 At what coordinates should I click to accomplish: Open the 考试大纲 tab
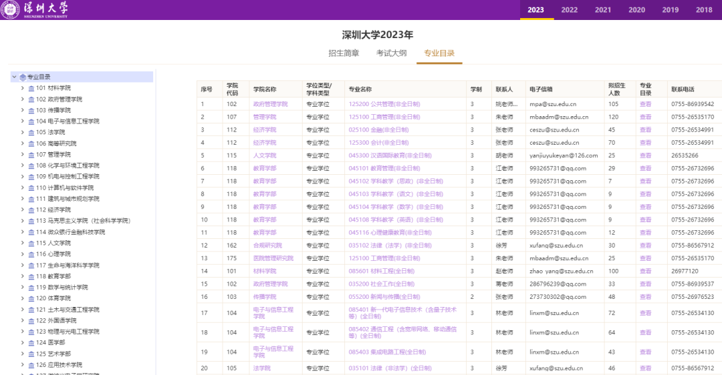pyautogui.click(x=391, y=53)
